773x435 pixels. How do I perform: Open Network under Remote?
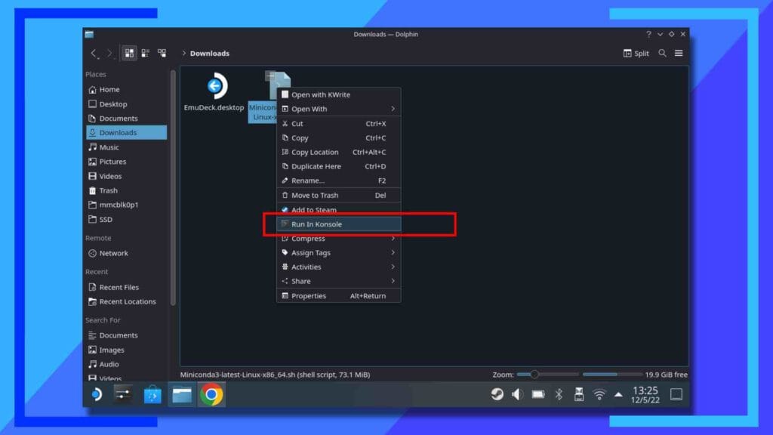point(127,253)
